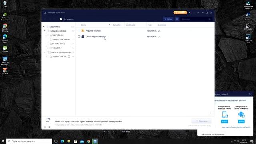Click the Outros Arquivos Perdidos drive icon
Image resolution: width=256 pixels, height=144 pixels.
(x=83, y=36)
